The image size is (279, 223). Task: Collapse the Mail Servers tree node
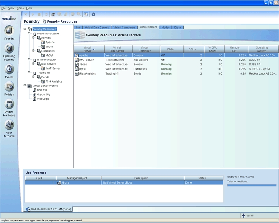(x=34, y=64)
